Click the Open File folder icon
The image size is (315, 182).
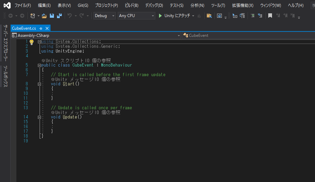(x=44, y=16)
